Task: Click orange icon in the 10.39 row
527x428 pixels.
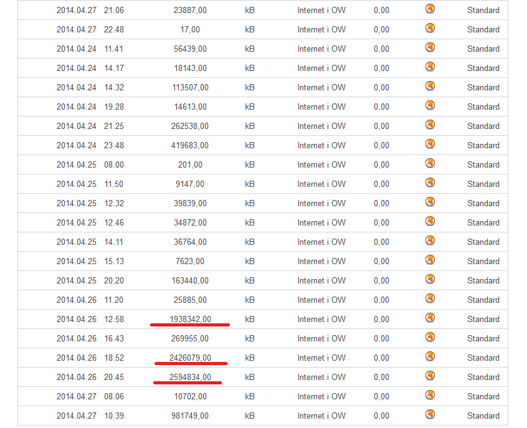Action: pyautogui.click(x=430, y=414)
